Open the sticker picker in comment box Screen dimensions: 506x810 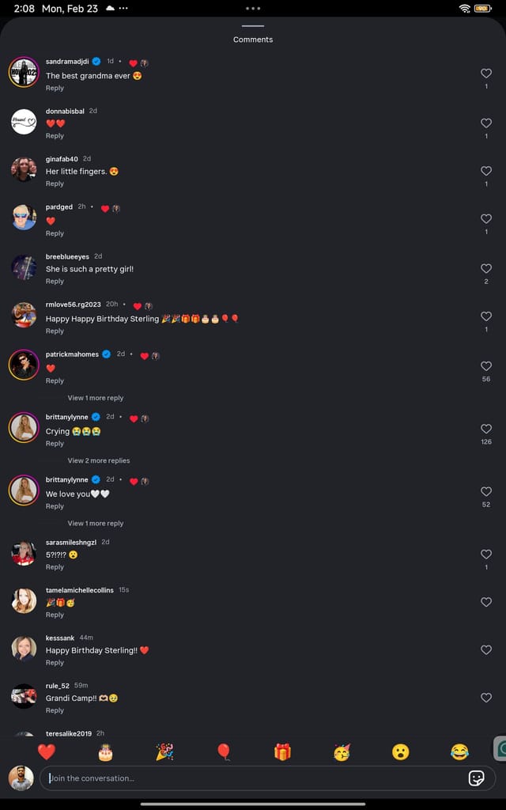click(476, 778)
